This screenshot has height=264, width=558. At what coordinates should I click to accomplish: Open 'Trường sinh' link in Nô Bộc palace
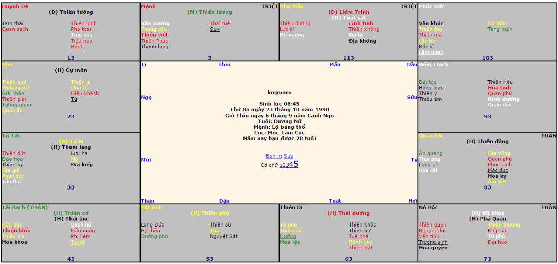pos(433,242)
